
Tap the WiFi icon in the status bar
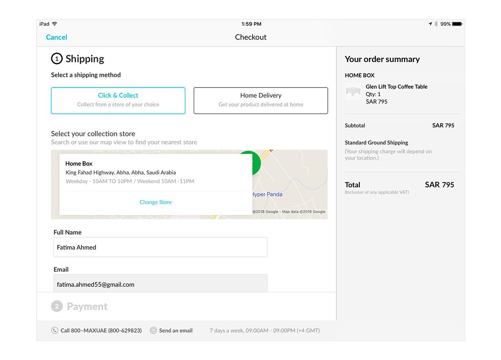[x=55, y=24]
